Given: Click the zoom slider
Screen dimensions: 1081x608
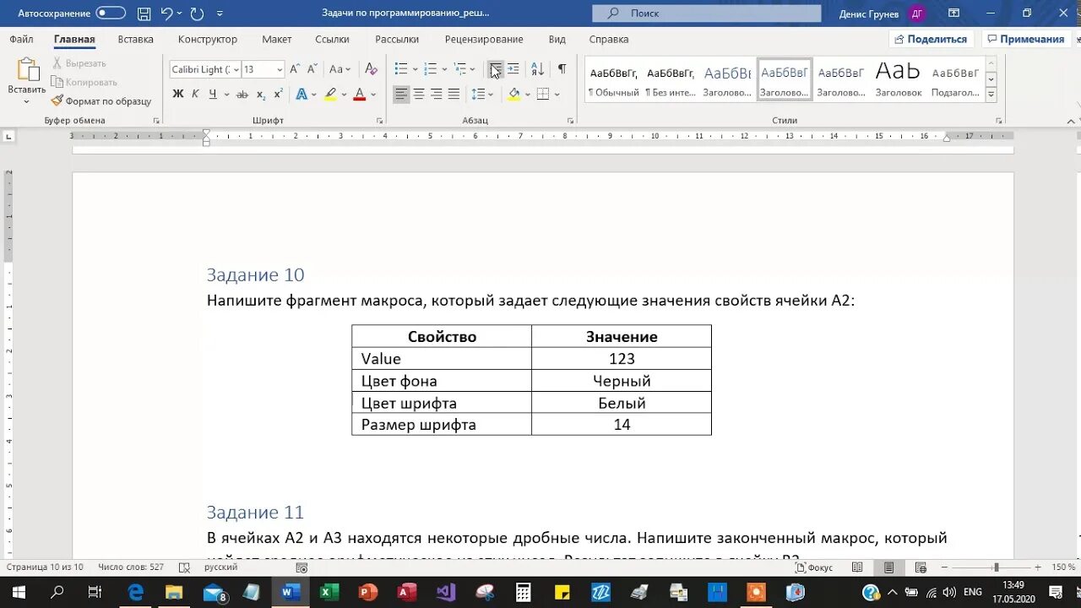Looking at the screenshot, I should [997, 567].
